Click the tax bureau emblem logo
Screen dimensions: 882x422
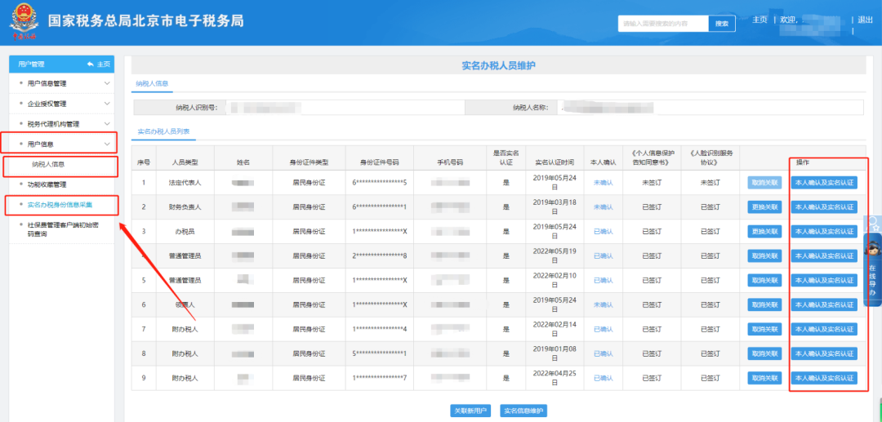24,22
